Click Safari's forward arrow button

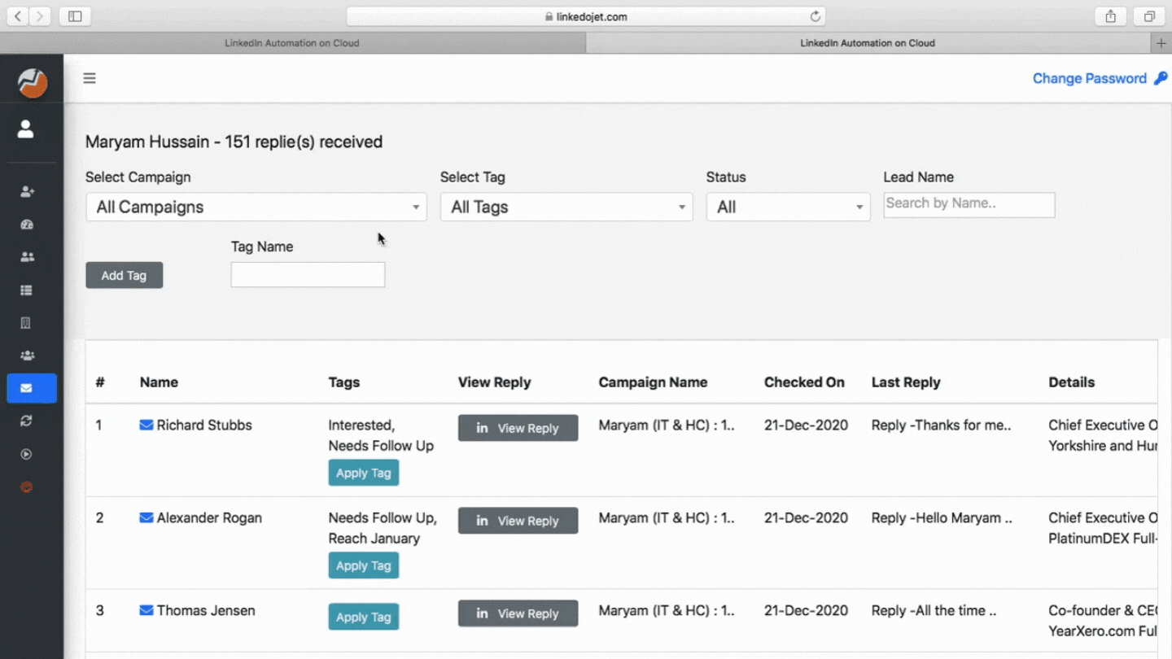[x=40, y=16]
